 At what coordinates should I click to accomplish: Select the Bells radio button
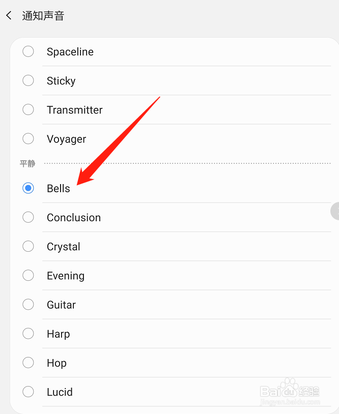pos(29,188)
